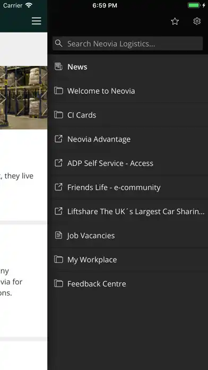Open the My Workplace folder
The height and width of the screenshot is (370, 208).
pos(129,259)
